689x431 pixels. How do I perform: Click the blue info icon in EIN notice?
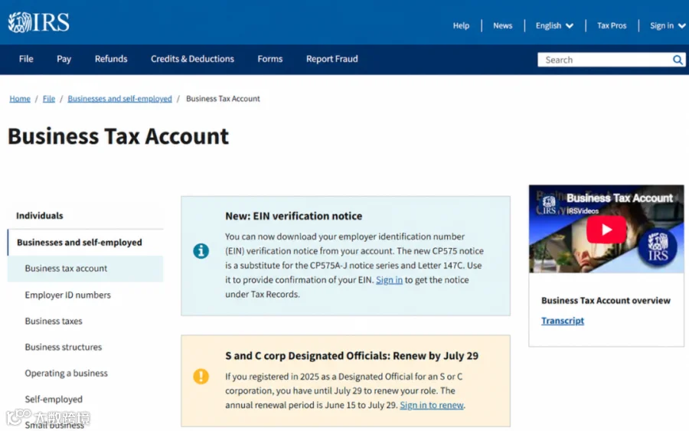pyautogui.click(x=201, y=251)
